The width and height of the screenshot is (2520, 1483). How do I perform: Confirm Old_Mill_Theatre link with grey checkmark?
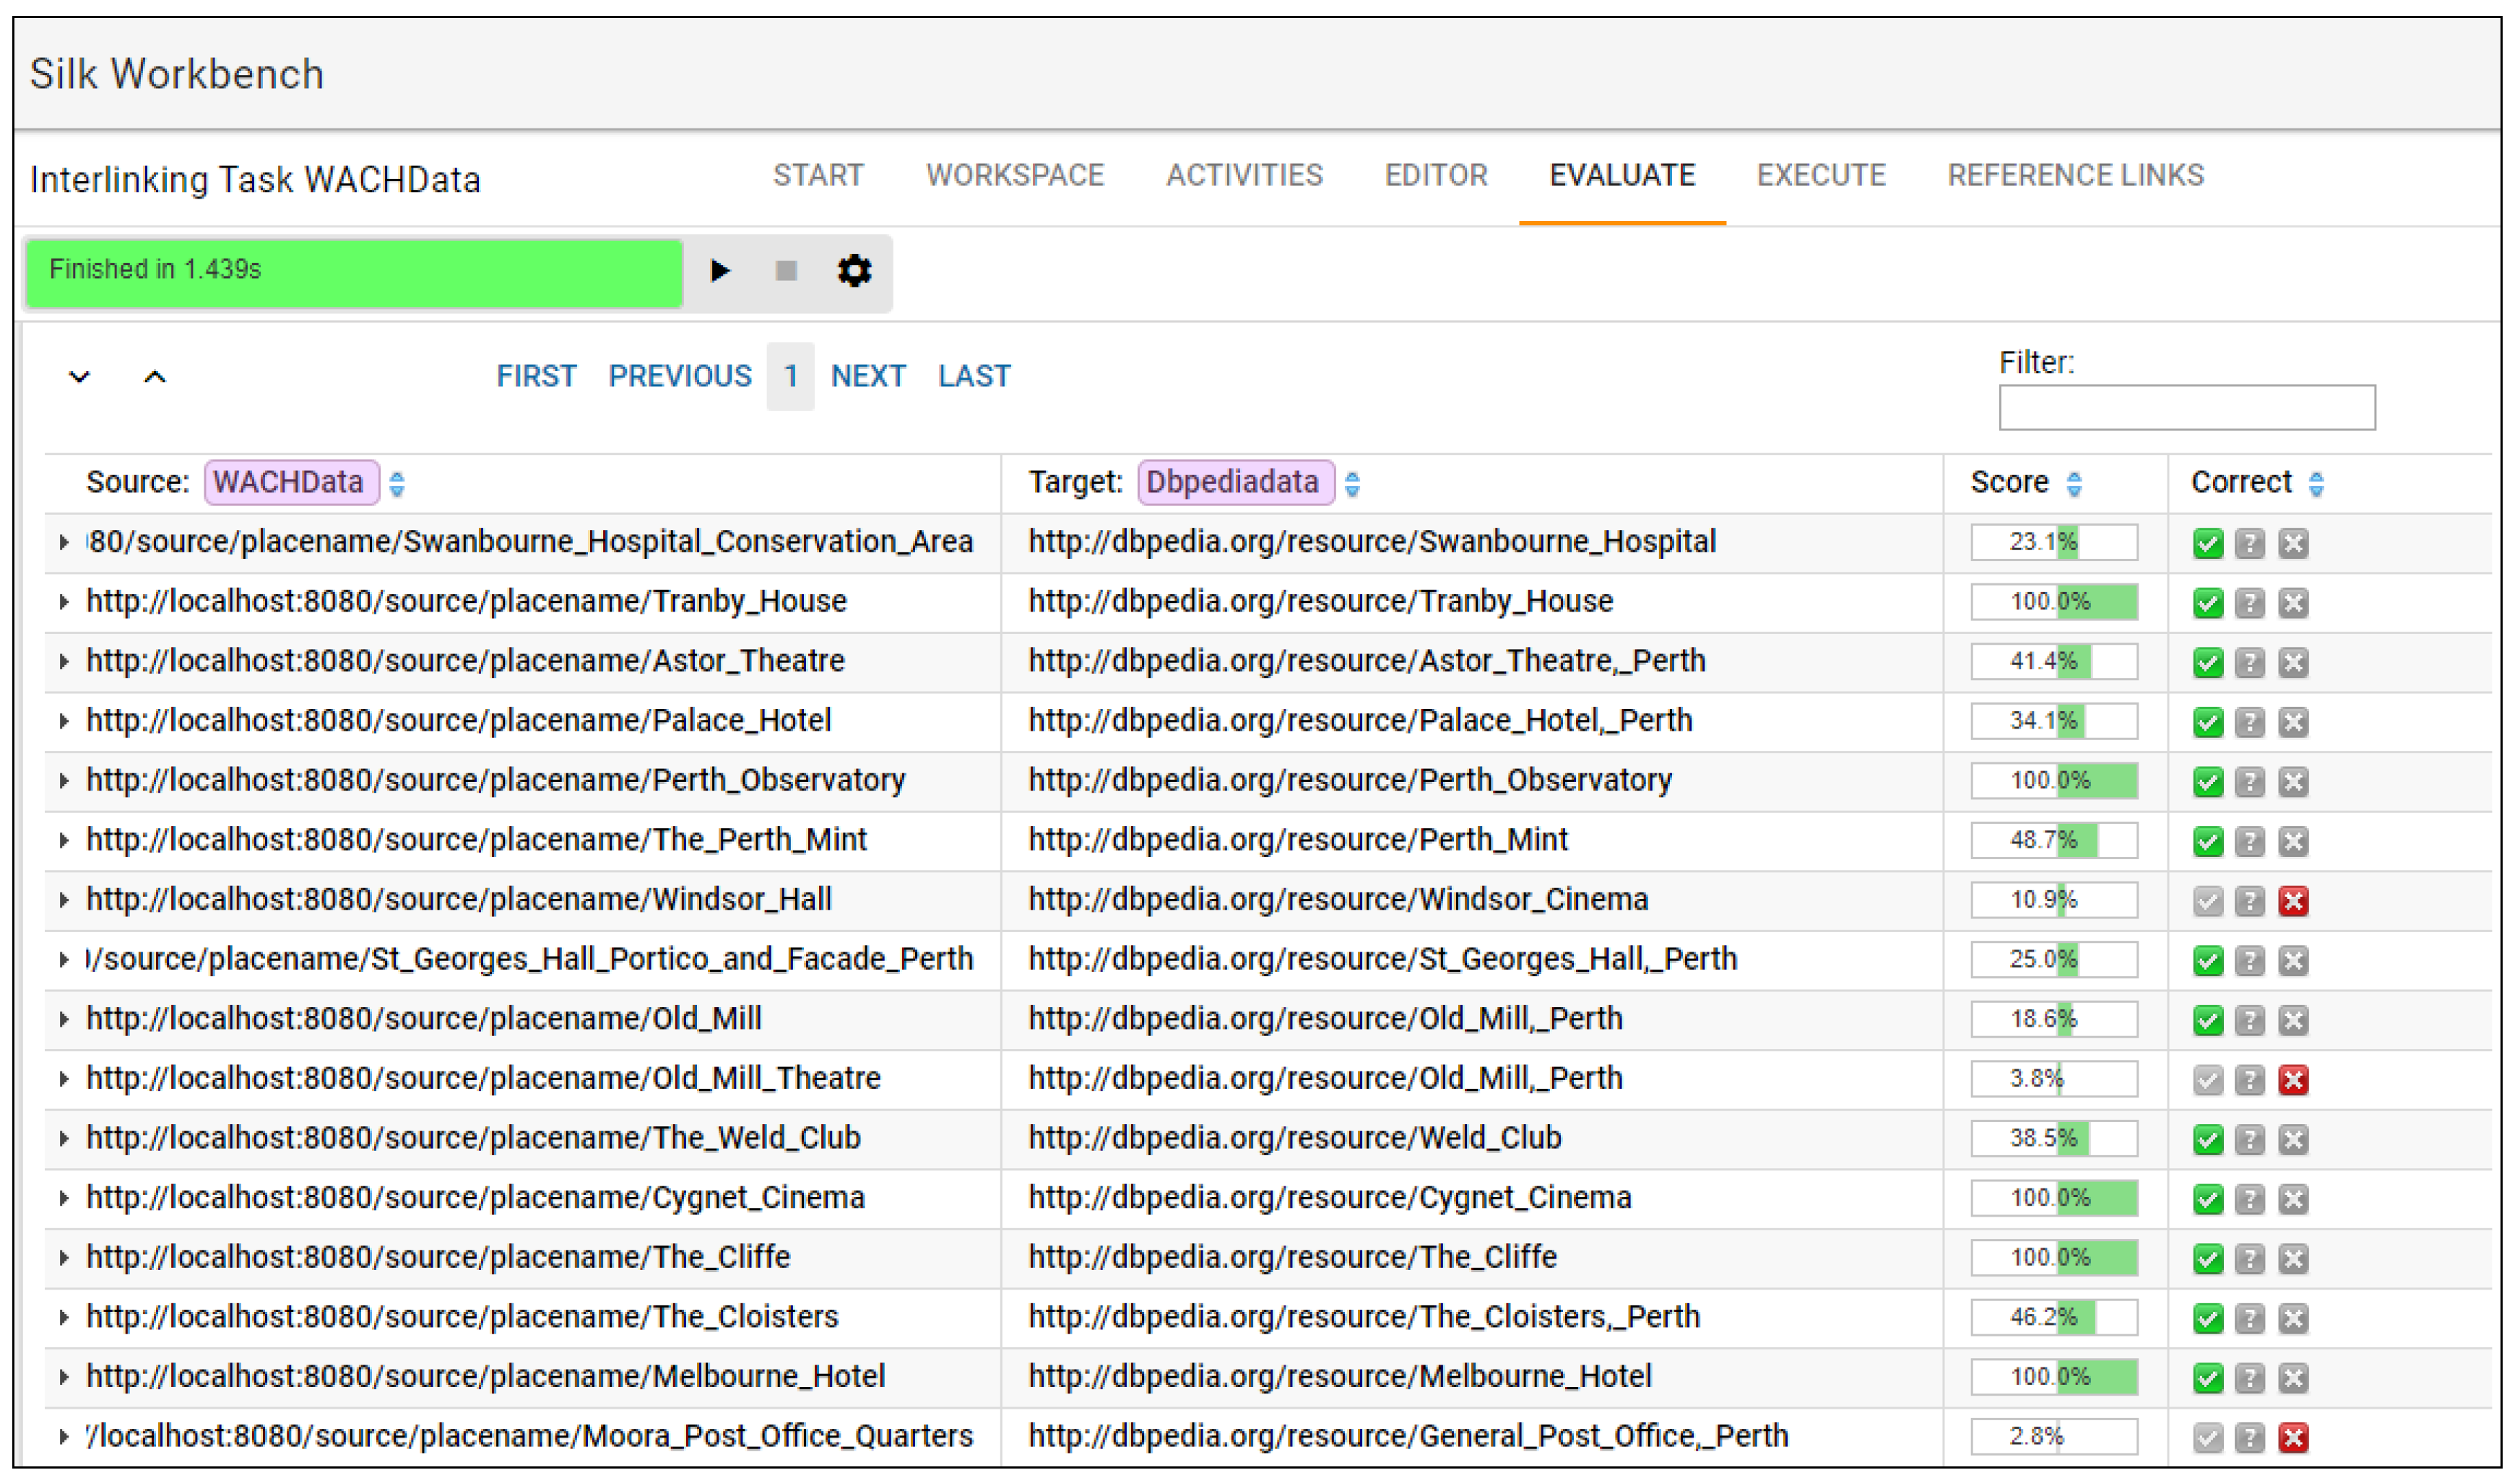point(2208,1080)
